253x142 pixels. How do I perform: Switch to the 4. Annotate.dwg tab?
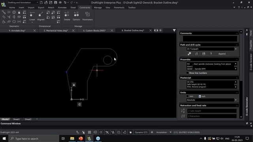[x=17, y=30]
